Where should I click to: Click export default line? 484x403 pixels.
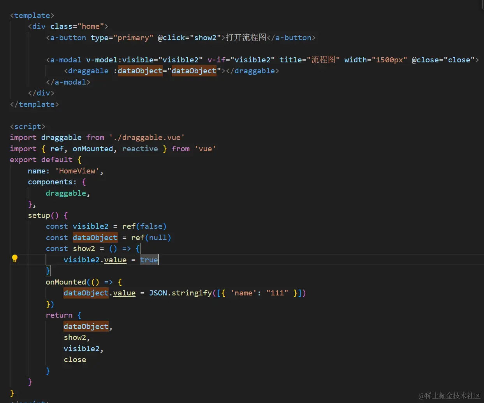pos(46,160)
